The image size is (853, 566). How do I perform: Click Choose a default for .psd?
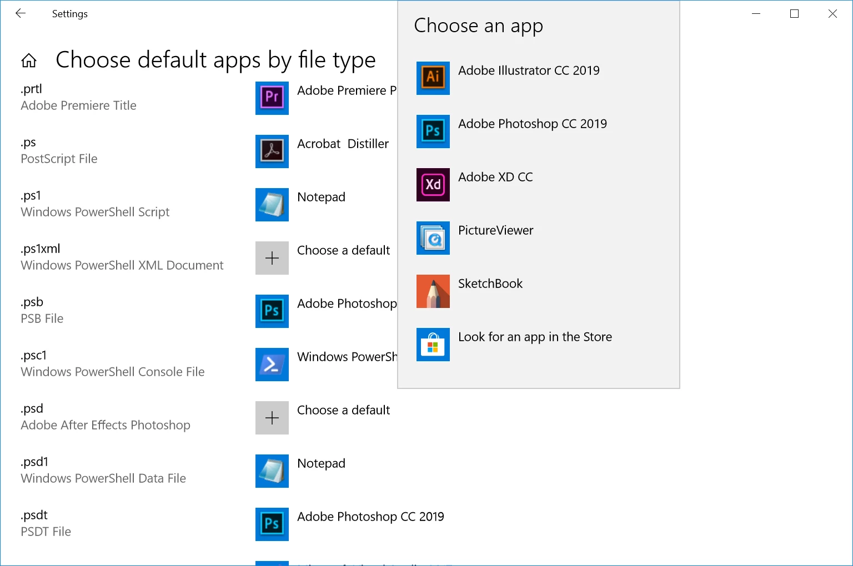[343, 410]
